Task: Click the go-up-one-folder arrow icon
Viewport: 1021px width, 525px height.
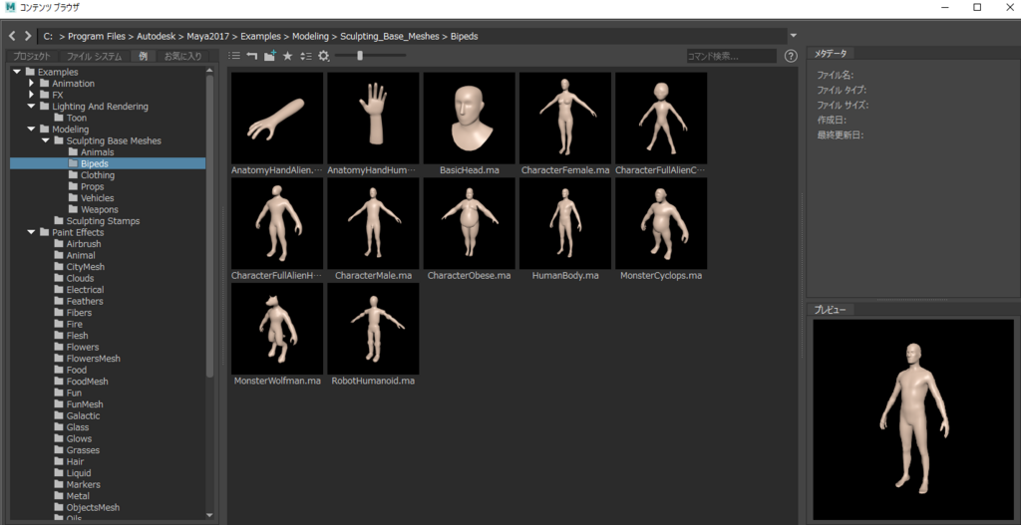Action: 252,56
